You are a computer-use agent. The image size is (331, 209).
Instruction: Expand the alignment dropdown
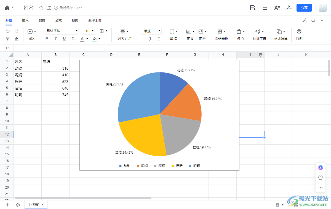pos(127,32)
